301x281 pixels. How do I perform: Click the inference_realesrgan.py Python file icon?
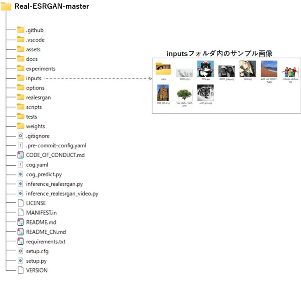coord(21,184)
